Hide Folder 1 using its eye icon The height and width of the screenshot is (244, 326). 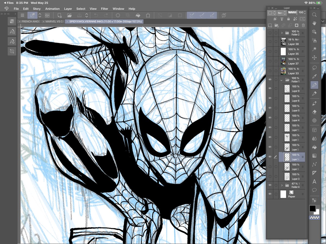click(270, 80)
